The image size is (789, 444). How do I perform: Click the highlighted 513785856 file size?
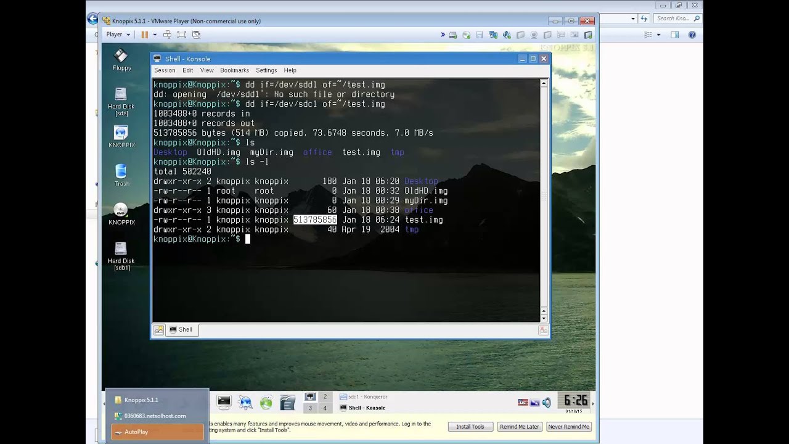315,220
